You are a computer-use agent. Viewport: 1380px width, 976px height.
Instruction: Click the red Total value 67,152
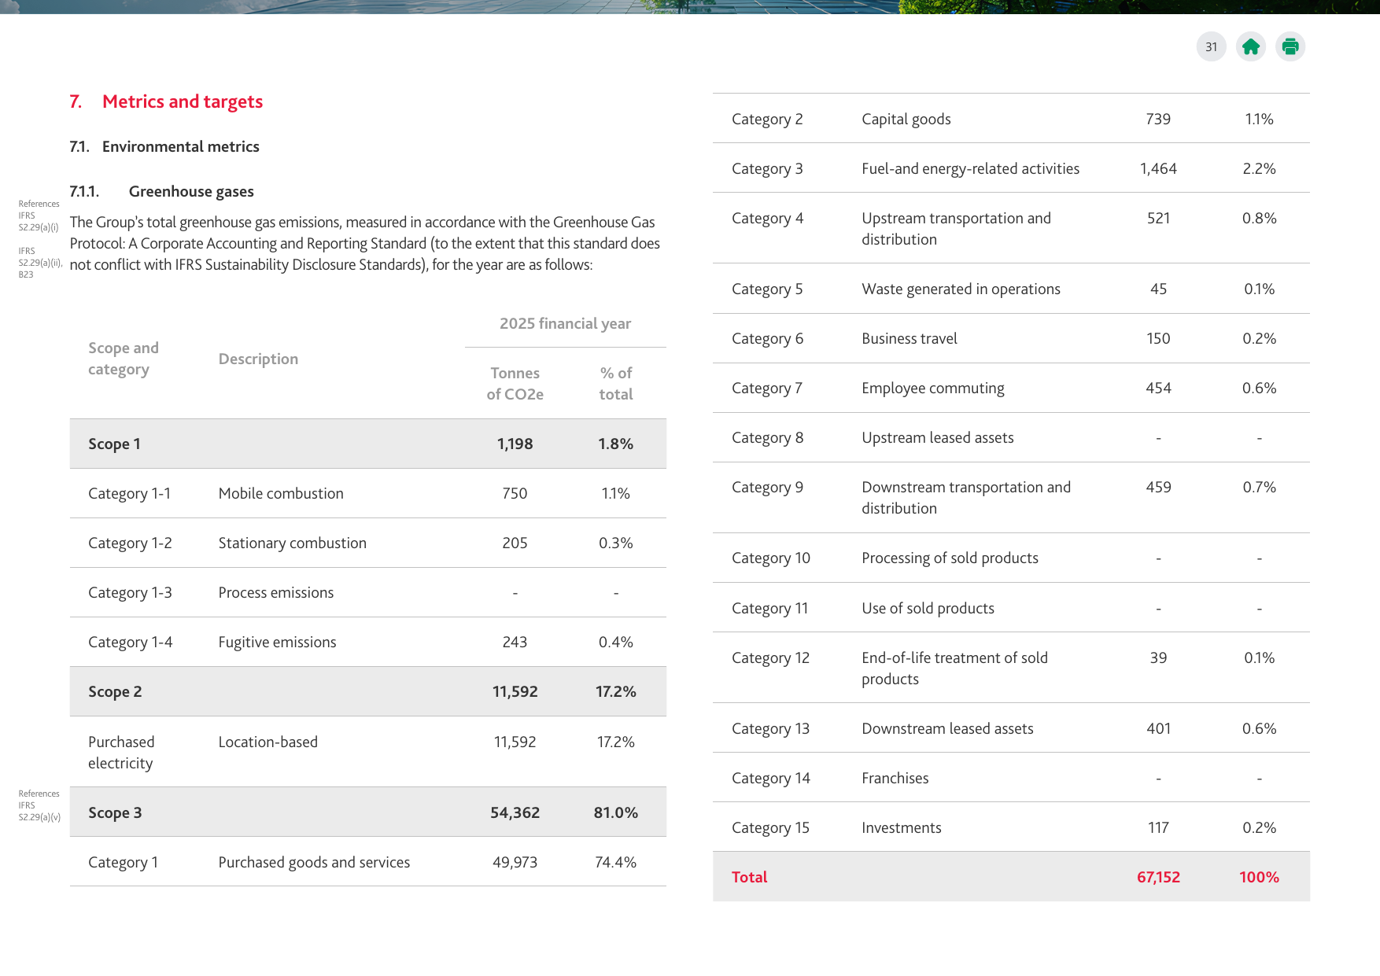click(x=1158, y=877)
